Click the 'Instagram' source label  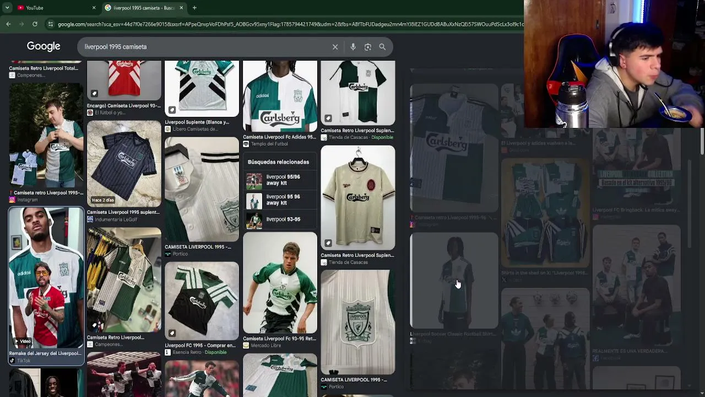click(27, 200)
